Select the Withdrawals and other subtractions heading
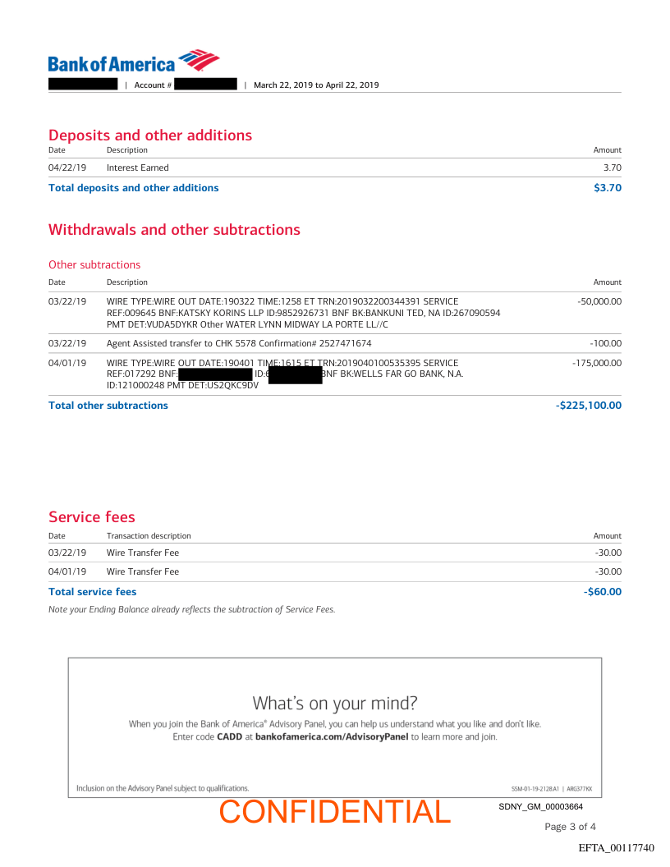Image resolution: width=670 pixels, height=867 pixels. point(174,230)
